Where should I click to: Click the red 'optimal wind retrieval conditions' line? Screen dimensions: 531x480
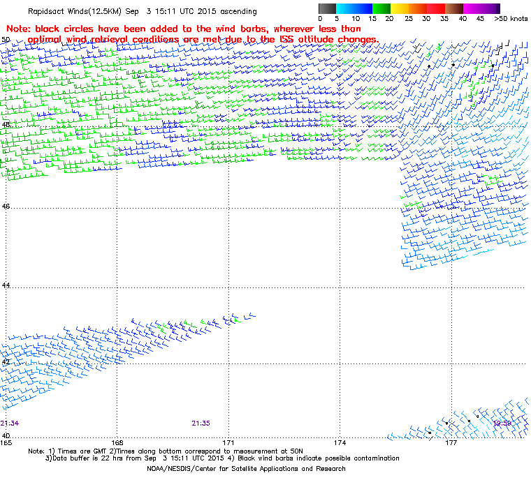click(203, 40)
